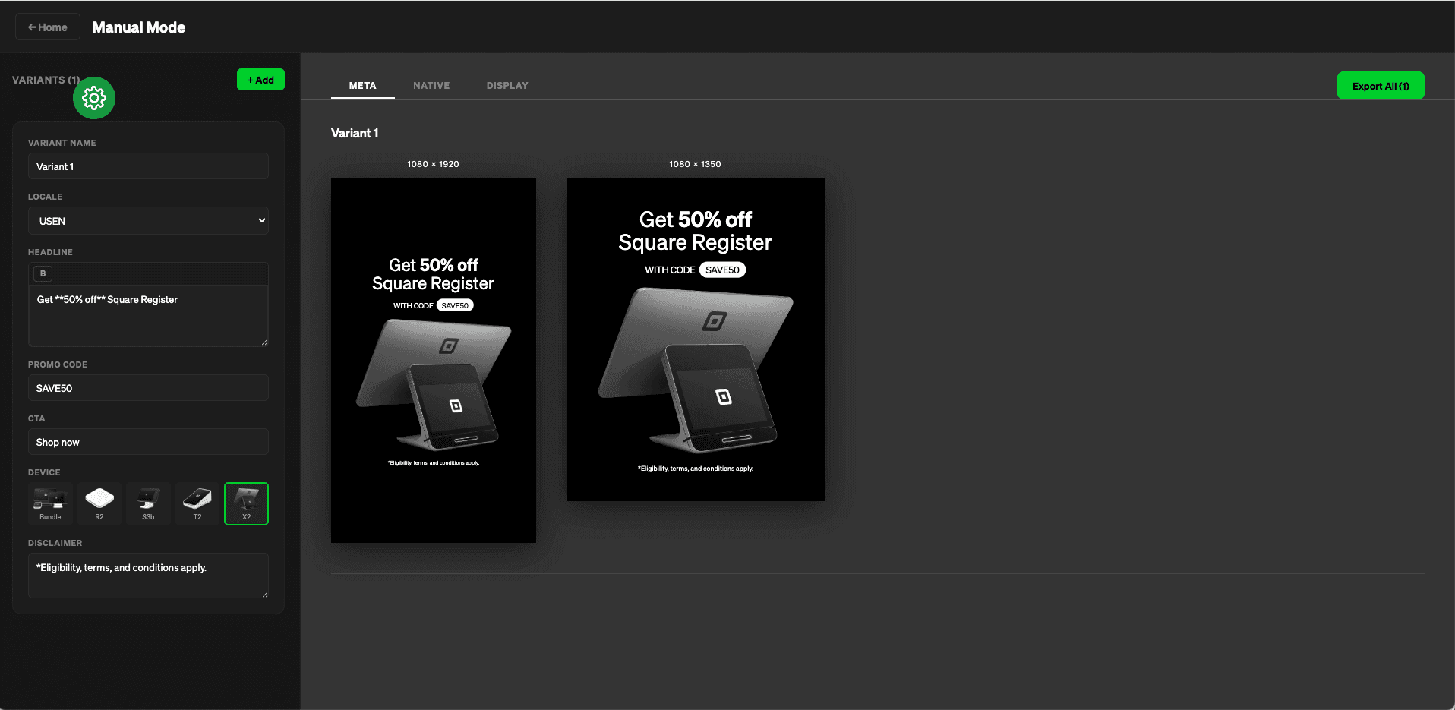Click the 1080 × 1350 size label
This screenshot has height=710, width=1455.
(695, 164)
